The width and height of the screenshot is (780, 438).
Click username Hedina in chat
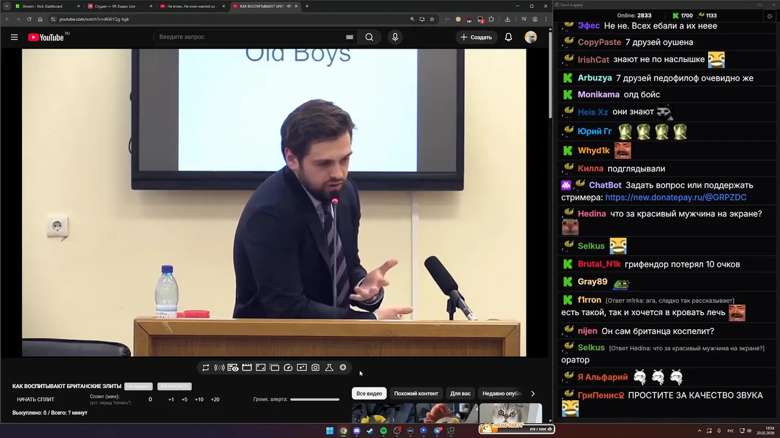pos(592,214)
